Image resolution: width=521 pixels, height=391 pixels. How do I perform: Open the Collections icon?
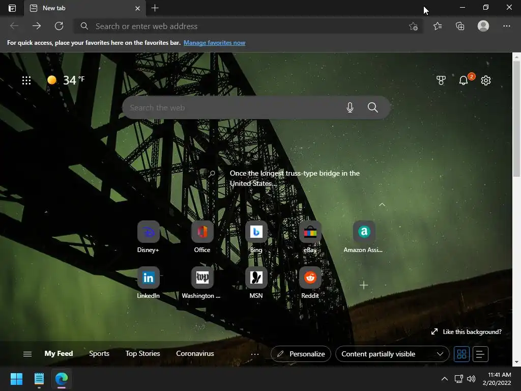point(460,26)
